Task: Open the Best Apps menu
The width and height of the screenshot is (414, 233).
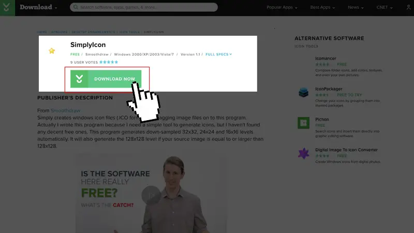Action: coord(322,7)
